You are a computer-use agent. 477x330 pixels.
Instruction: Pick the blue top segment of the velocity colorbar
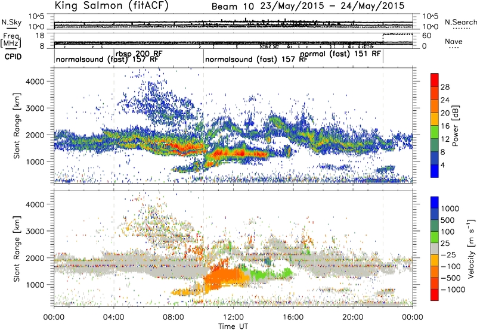pos(435,203)
